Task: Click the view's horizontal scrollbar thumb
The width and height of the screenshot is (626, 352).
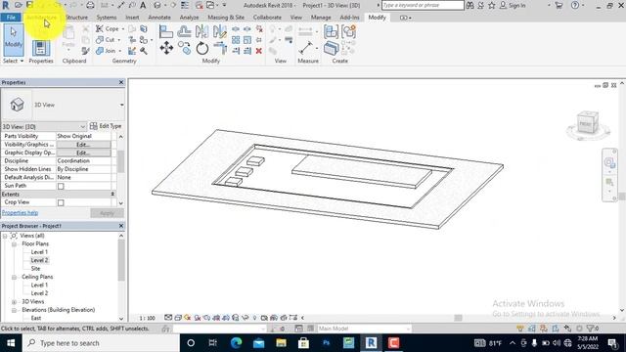Action: click(459, 318)
